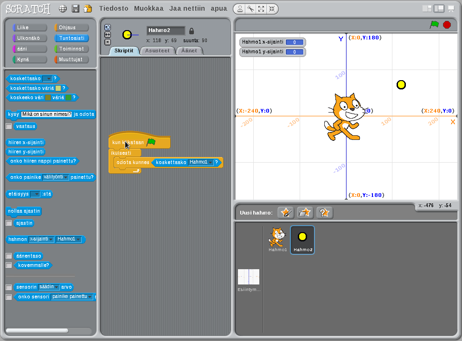The width and height of the screenshot is (462, 341).
Task: Select the Skriptit tab
Action: (124, 51)
